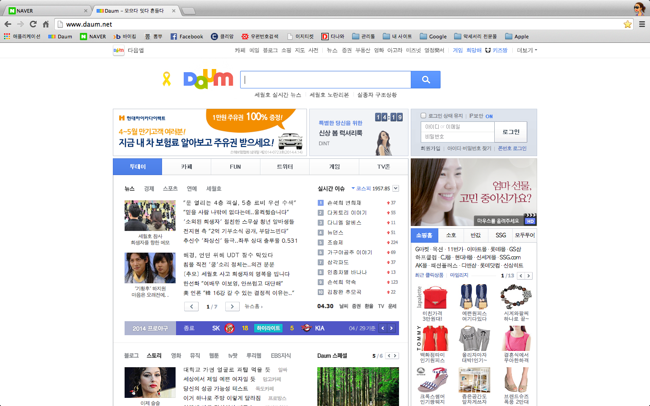The image size is (650, 406).
Task: Click the browser forward arrow
Action: 20,24
